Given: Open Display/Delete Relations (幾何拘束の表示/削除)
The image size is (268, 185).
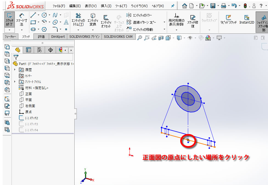Looking at the screenshot, I should [x=177, y=19].
